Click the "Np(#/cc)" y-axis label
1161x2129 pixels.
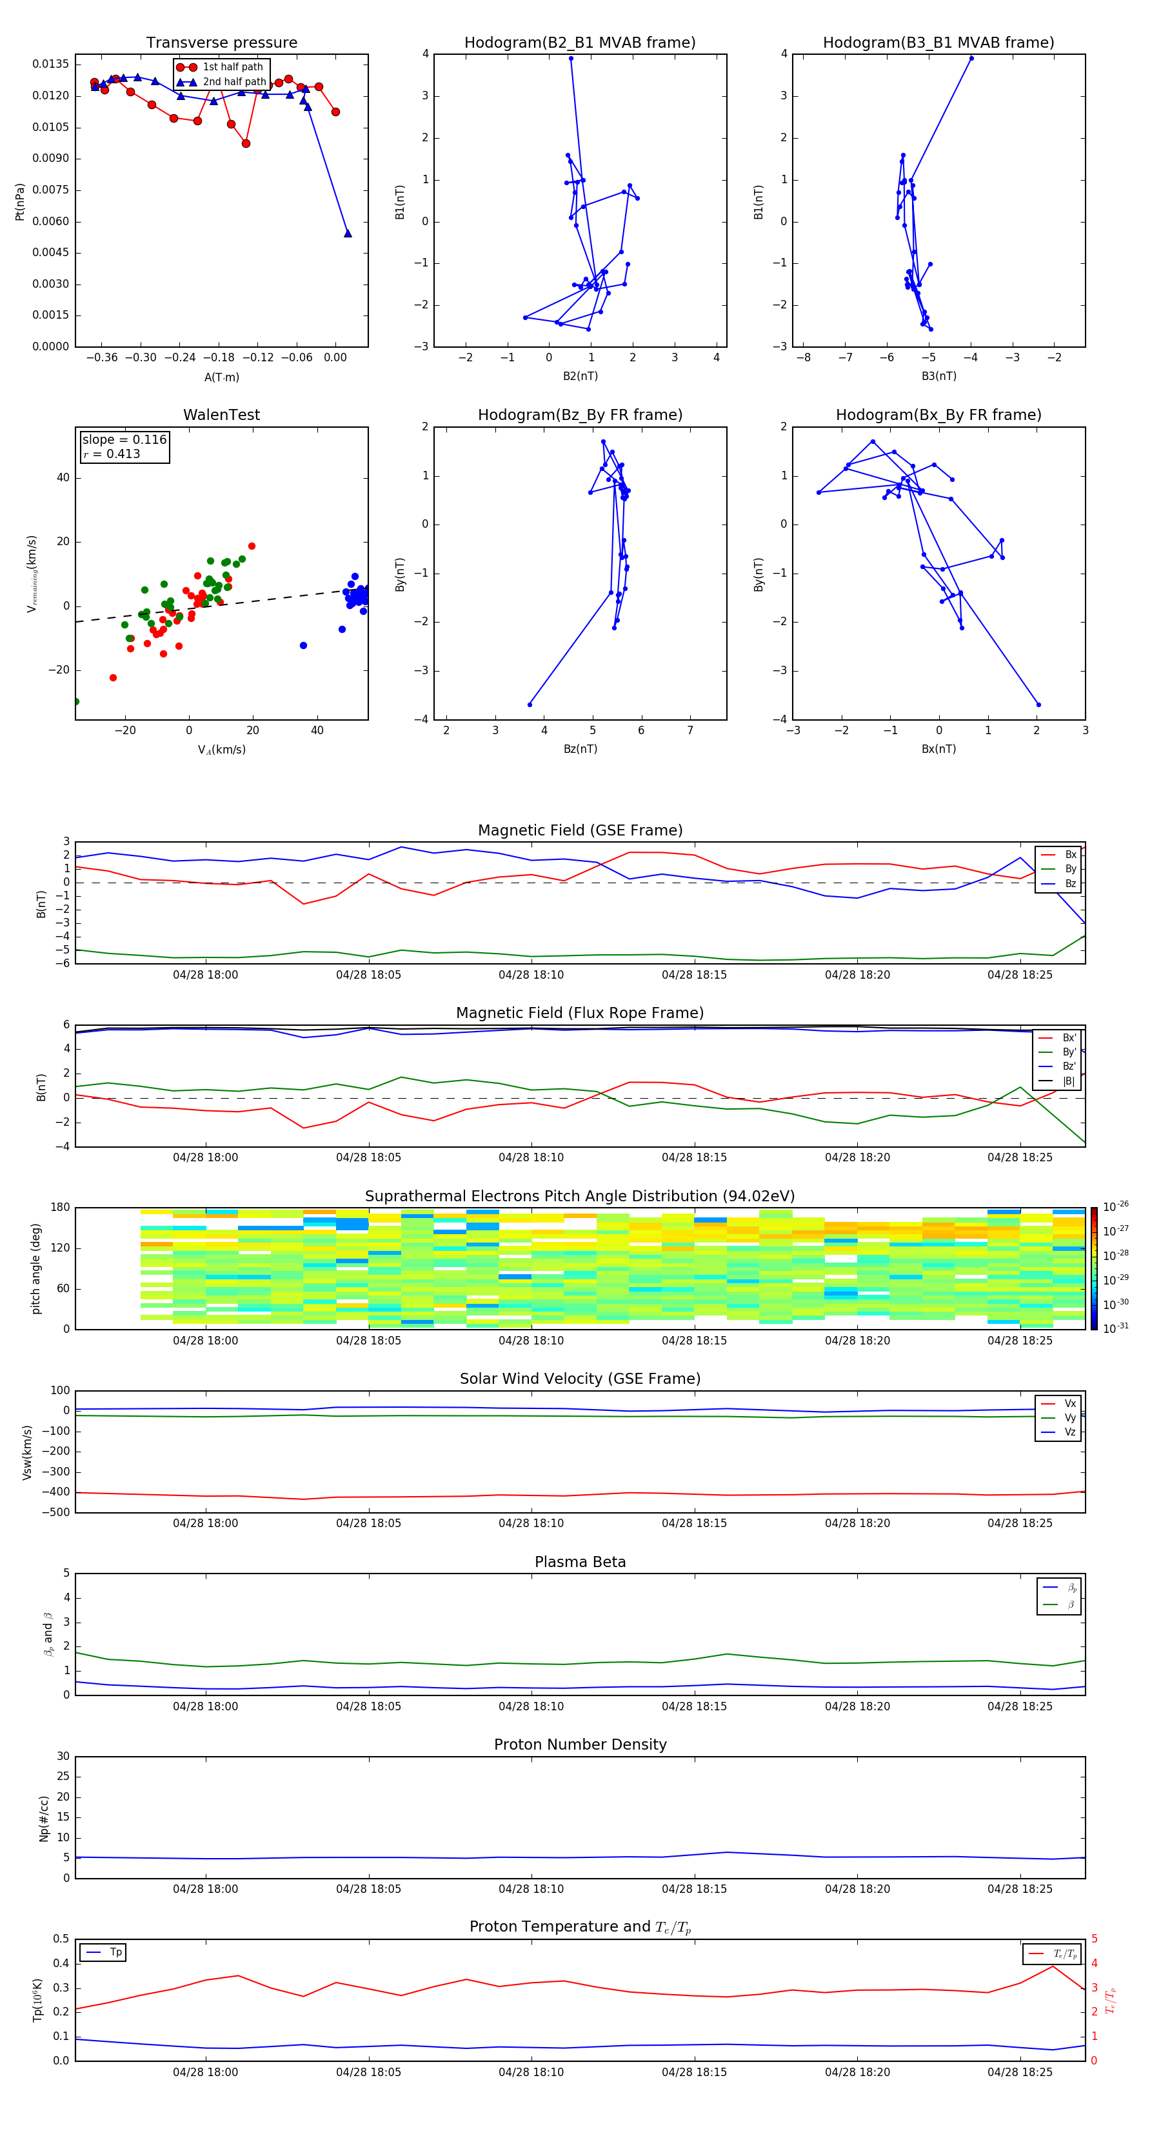pyautogui.click(x=44, y=1818)
